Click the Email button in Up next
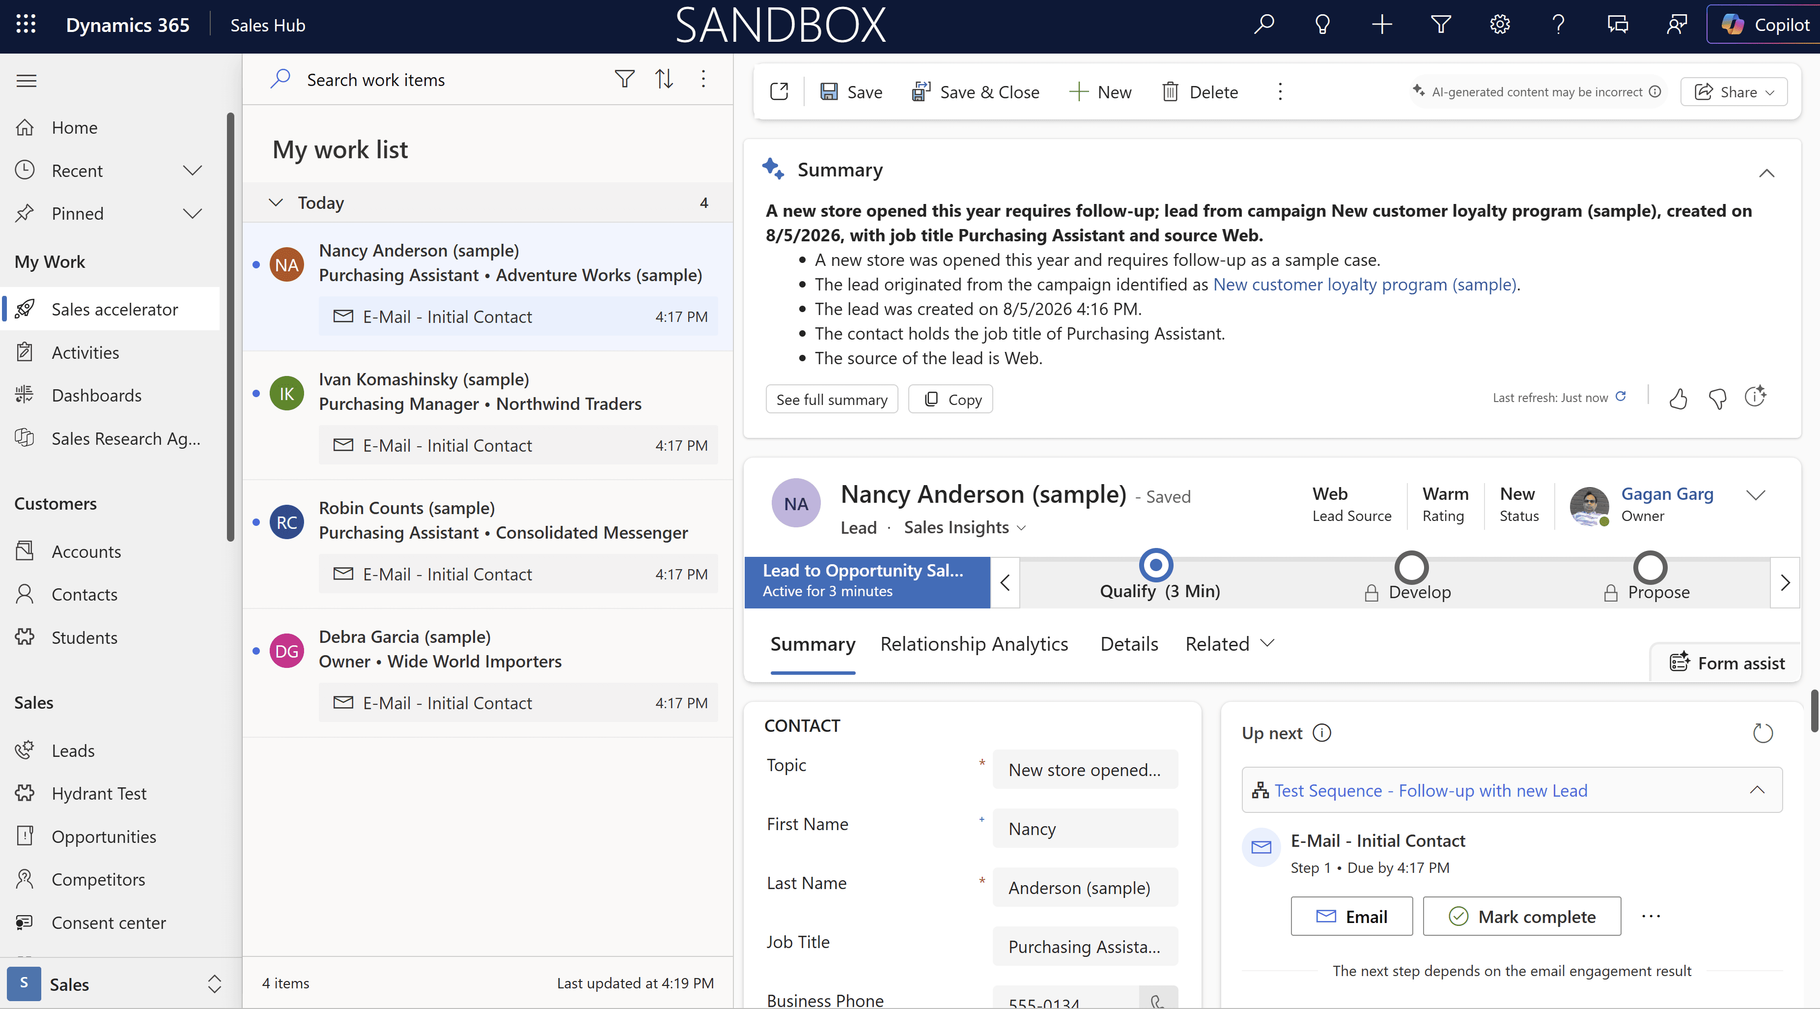Screen dimensions: 1820x1009 (x=1351, y=917)
